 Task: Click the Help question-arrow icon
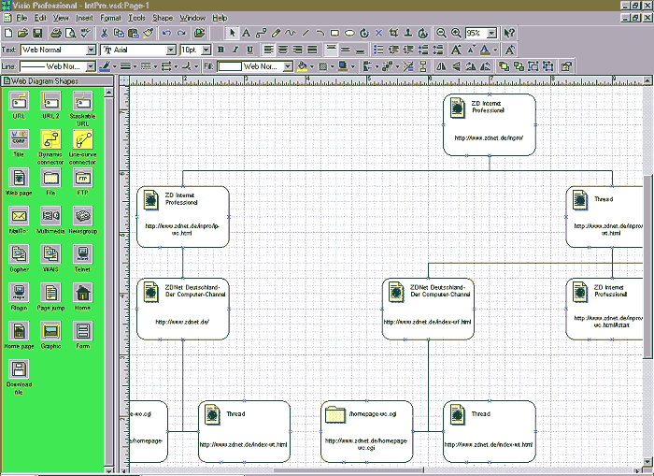coord(509,33)
